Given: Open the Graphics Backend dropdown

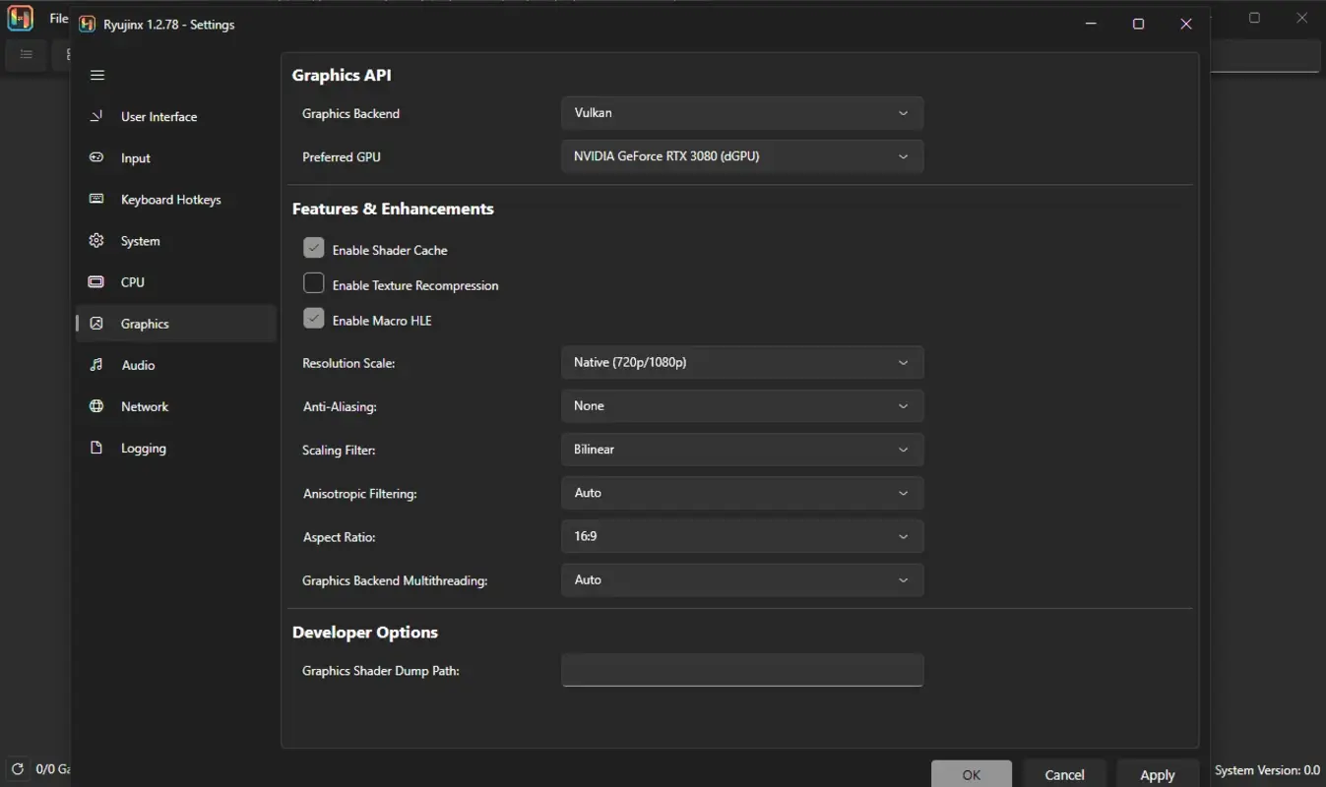Looking at the screenshot, I should (741, 112).
